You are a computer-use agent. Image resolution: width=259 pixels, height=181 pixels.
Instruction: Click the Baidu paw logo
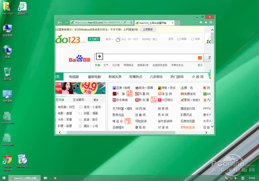point(79,58)
